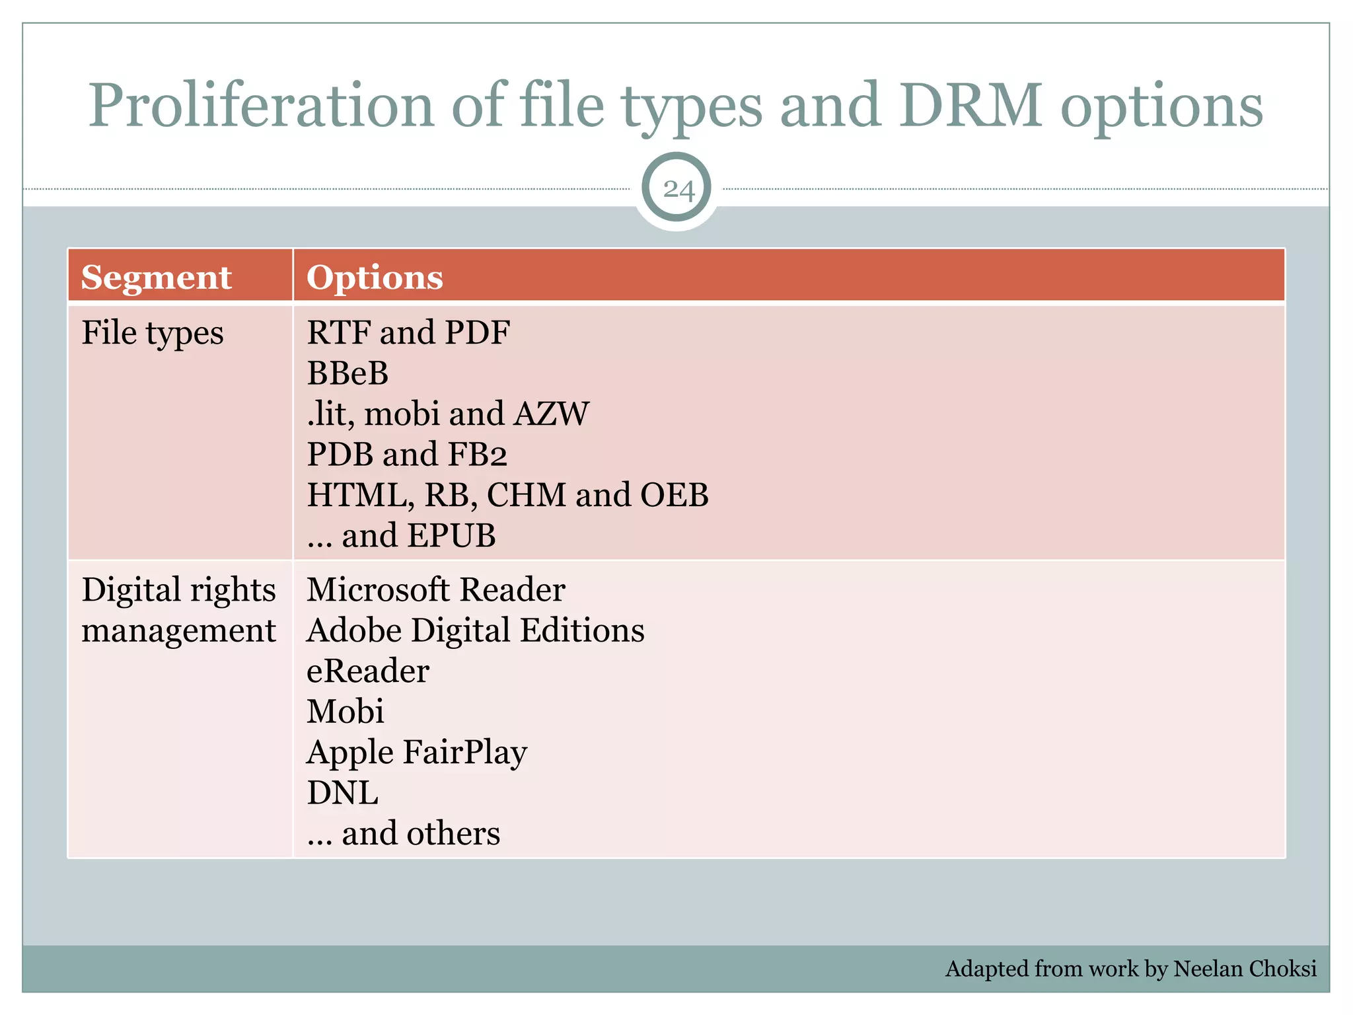This screenshot has width=1353, height=1015.
Task: Select the 'Mobi' DRM entry
Action: (346, 712)
